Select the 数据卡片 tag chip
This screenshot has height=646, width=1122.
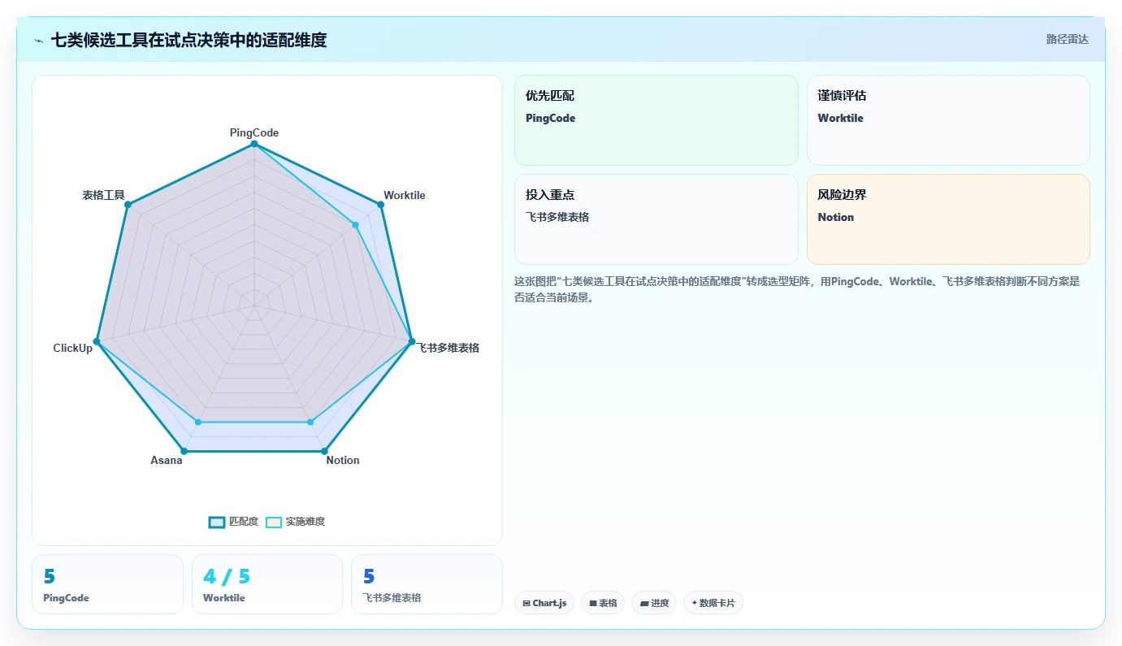click(x=713, y=603)
